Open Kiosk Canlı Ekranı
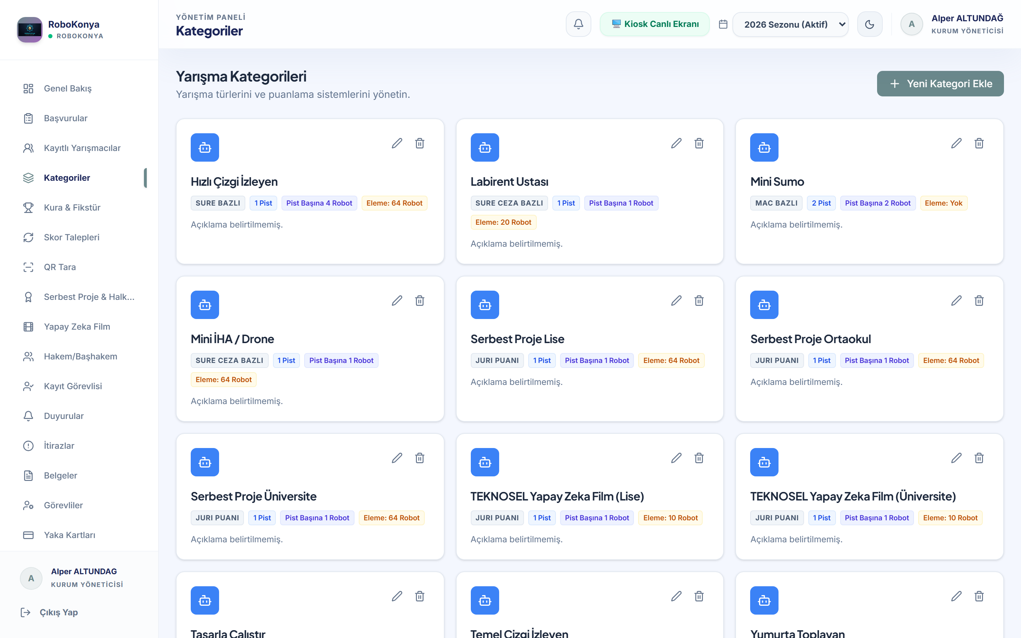 point(654,24)
